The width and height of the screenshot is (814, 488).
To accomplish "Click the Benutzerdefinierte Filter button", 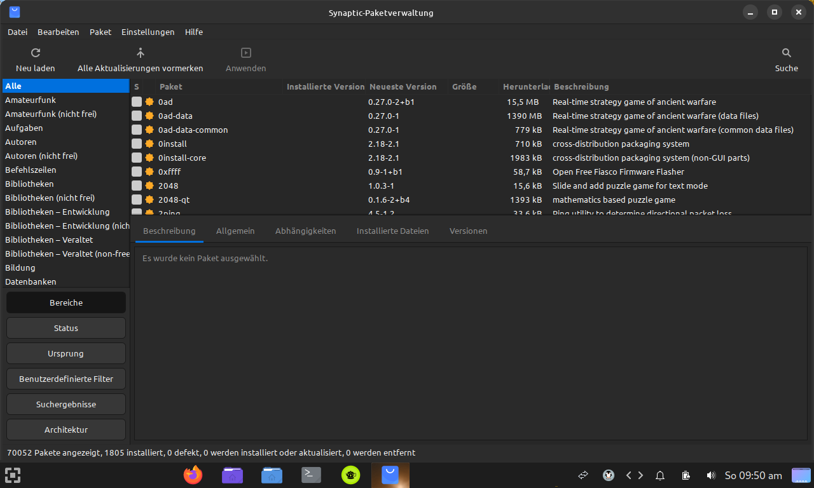I will (66, 379).
